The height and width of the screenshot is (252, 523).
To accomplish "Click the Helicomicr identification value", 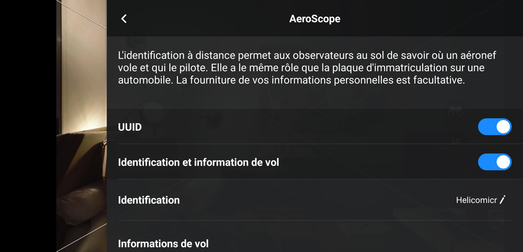I will 476,200.
